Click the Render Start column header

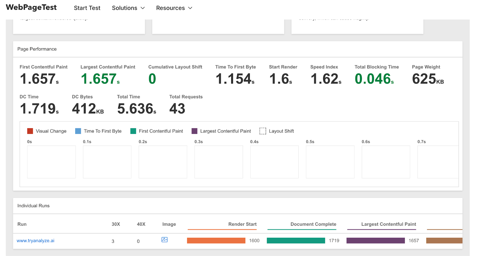pos(242,224)
